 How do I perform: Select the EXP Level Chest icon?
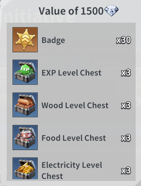click(25, 72)
